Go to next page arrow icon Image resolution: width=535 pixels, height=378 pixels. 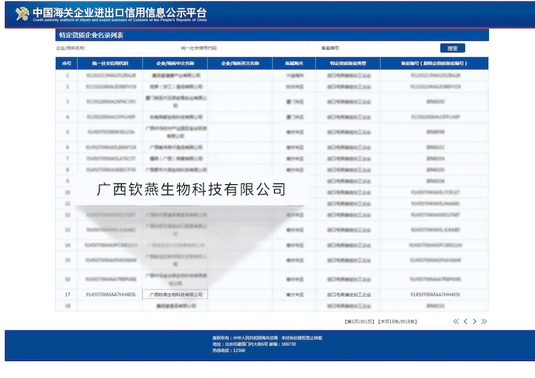pos(475,322)
